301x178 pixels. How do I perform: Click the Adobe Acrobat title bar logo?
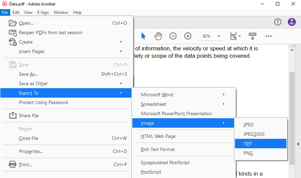pos(5,4)
